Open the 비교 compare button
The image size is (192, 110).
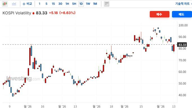coord(27,4)
